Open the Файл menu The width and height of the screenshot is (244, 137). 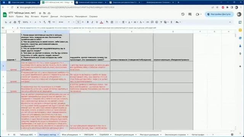point(11,16)
